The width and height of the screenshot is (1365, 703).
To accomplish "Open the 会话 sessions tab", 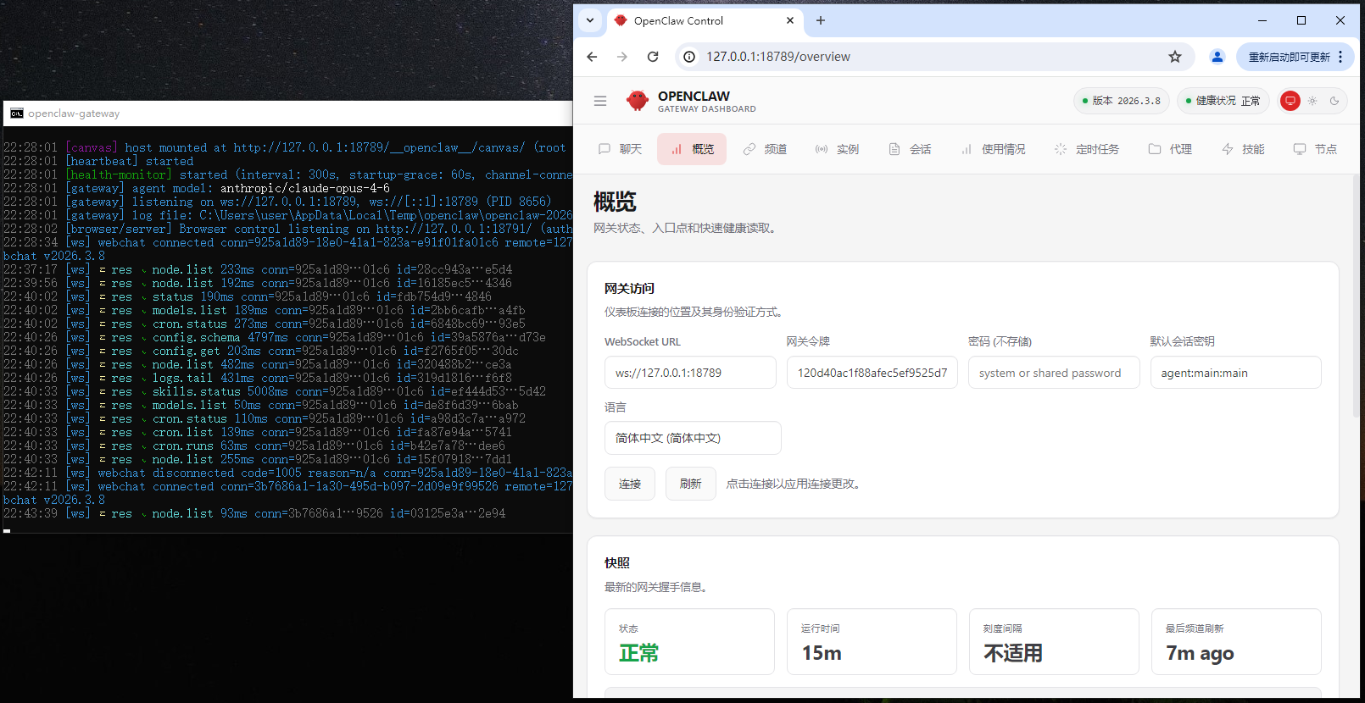I will tap(910, 149).
